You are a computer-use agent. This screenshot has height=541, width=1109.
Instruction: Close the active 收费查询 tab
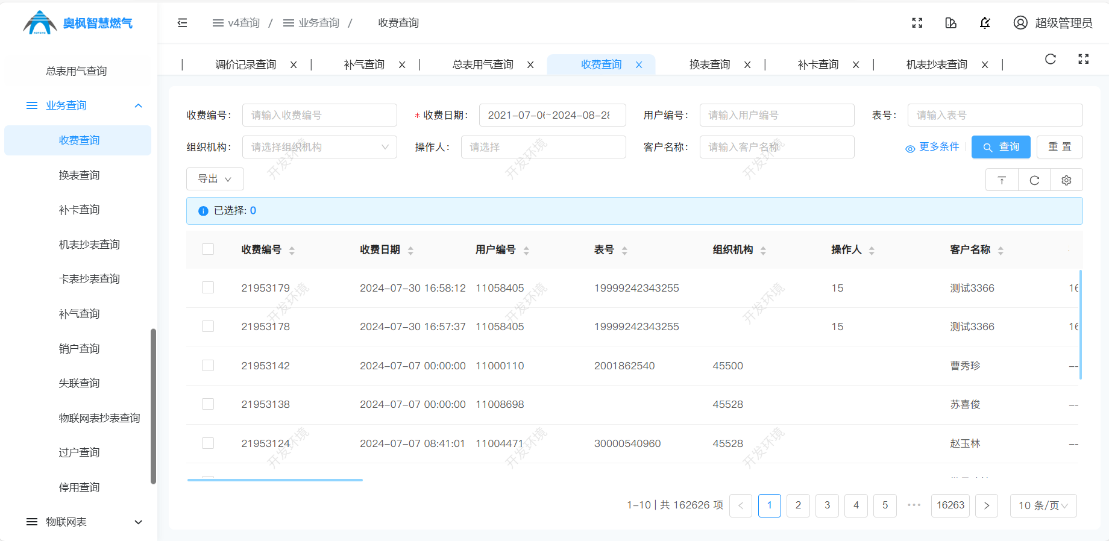tap(639, 64)
